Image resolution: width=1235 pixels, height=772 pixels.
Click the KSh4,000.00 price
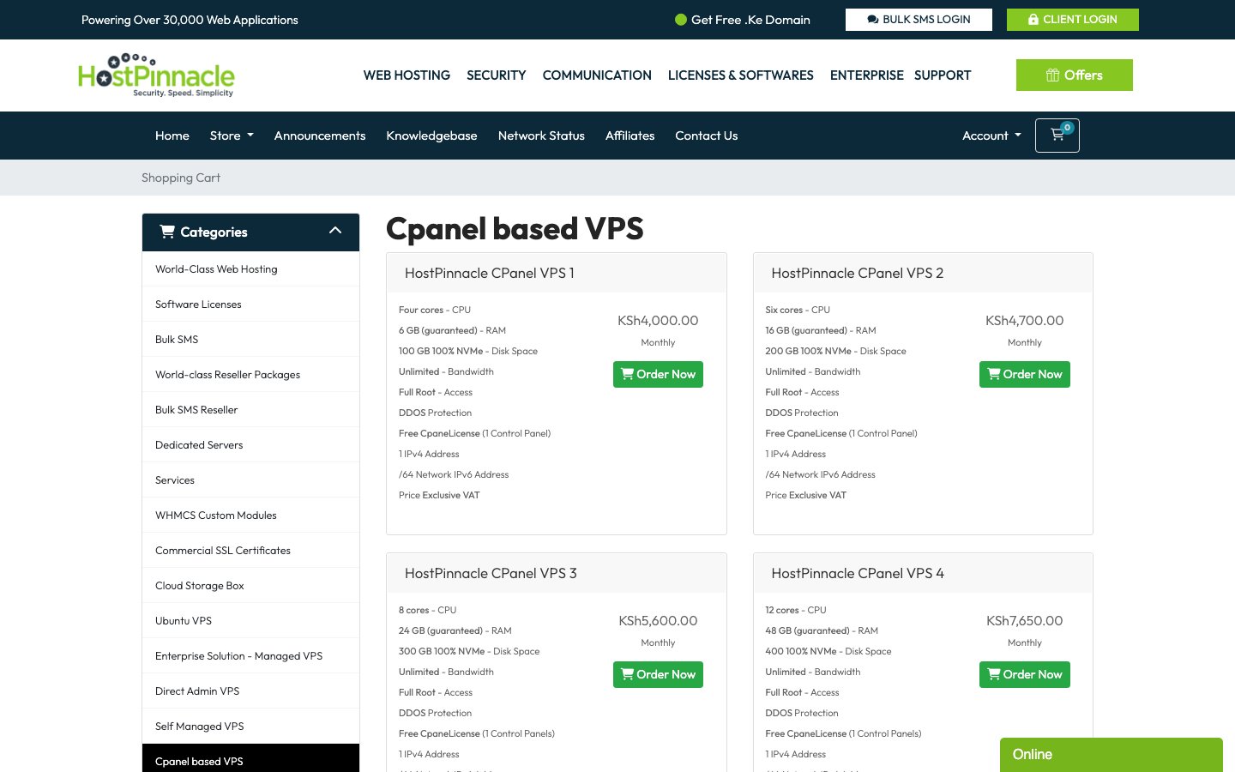(x=658, y=321)
